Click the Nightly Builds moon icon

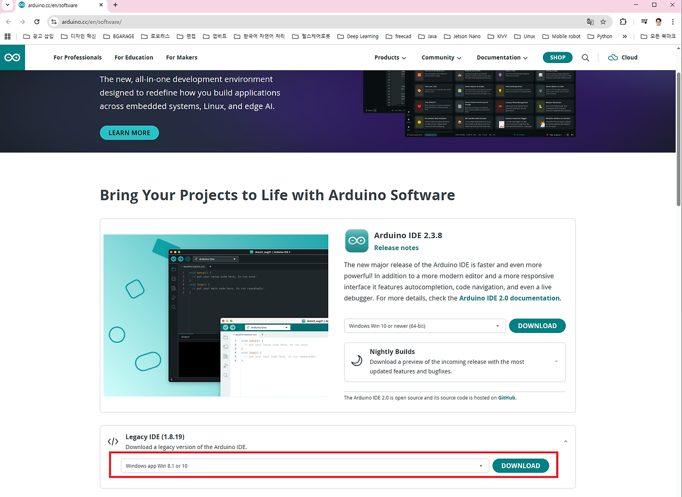tap(357, 361)
